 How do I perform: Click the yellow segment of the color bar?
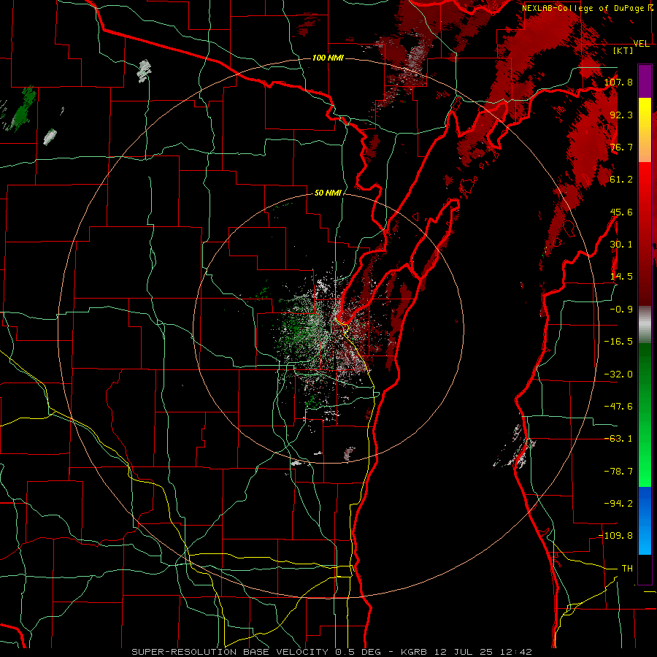coord(645,130)
